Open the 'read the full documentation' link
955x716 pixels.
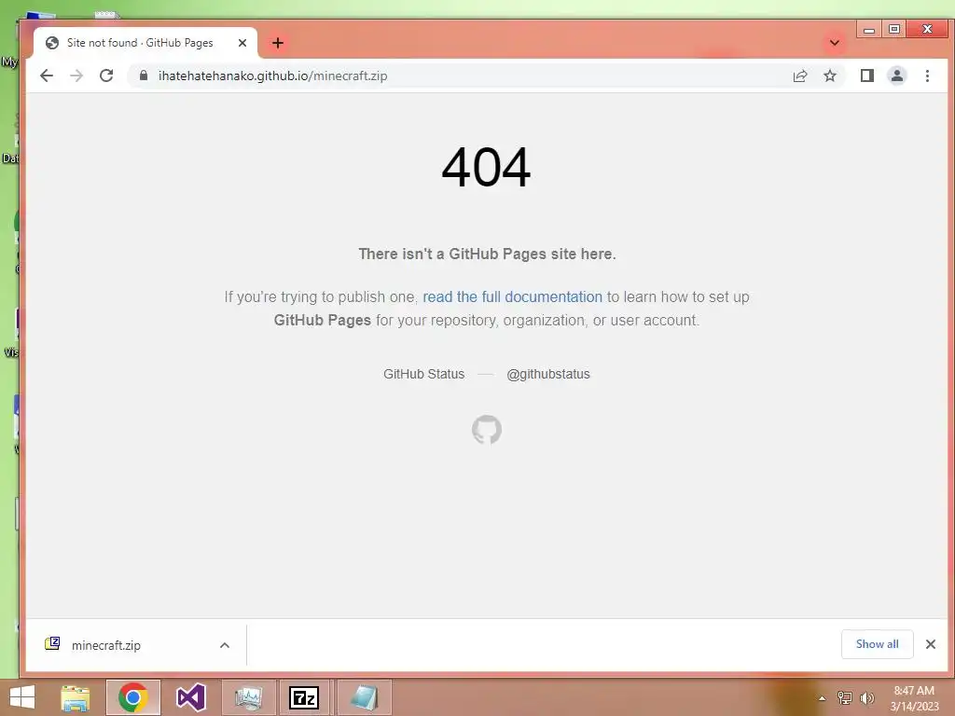point(512,296)
